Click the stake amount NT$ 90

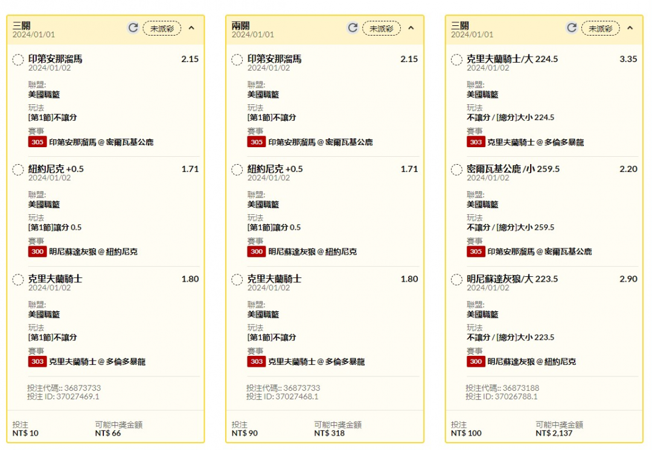tap(245, 433)
